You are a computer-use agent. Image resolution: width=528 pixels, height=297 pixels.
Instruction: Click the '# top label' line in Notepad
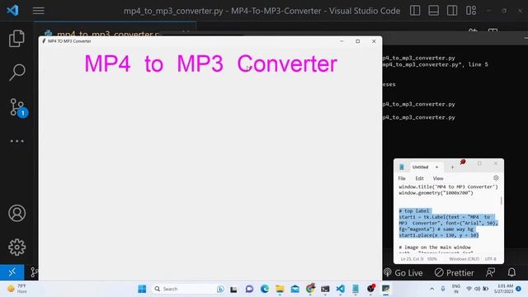pos(414,211)
